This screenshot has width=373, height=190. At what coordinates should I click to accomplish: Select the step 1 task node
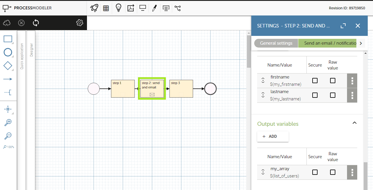coord(123,89)
